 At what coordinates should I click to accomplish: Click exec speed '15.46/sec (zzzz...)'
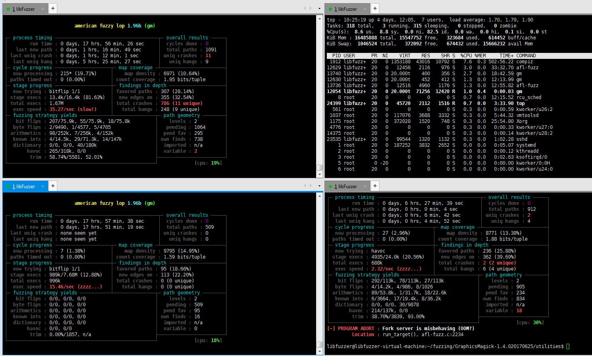[76, 287]
